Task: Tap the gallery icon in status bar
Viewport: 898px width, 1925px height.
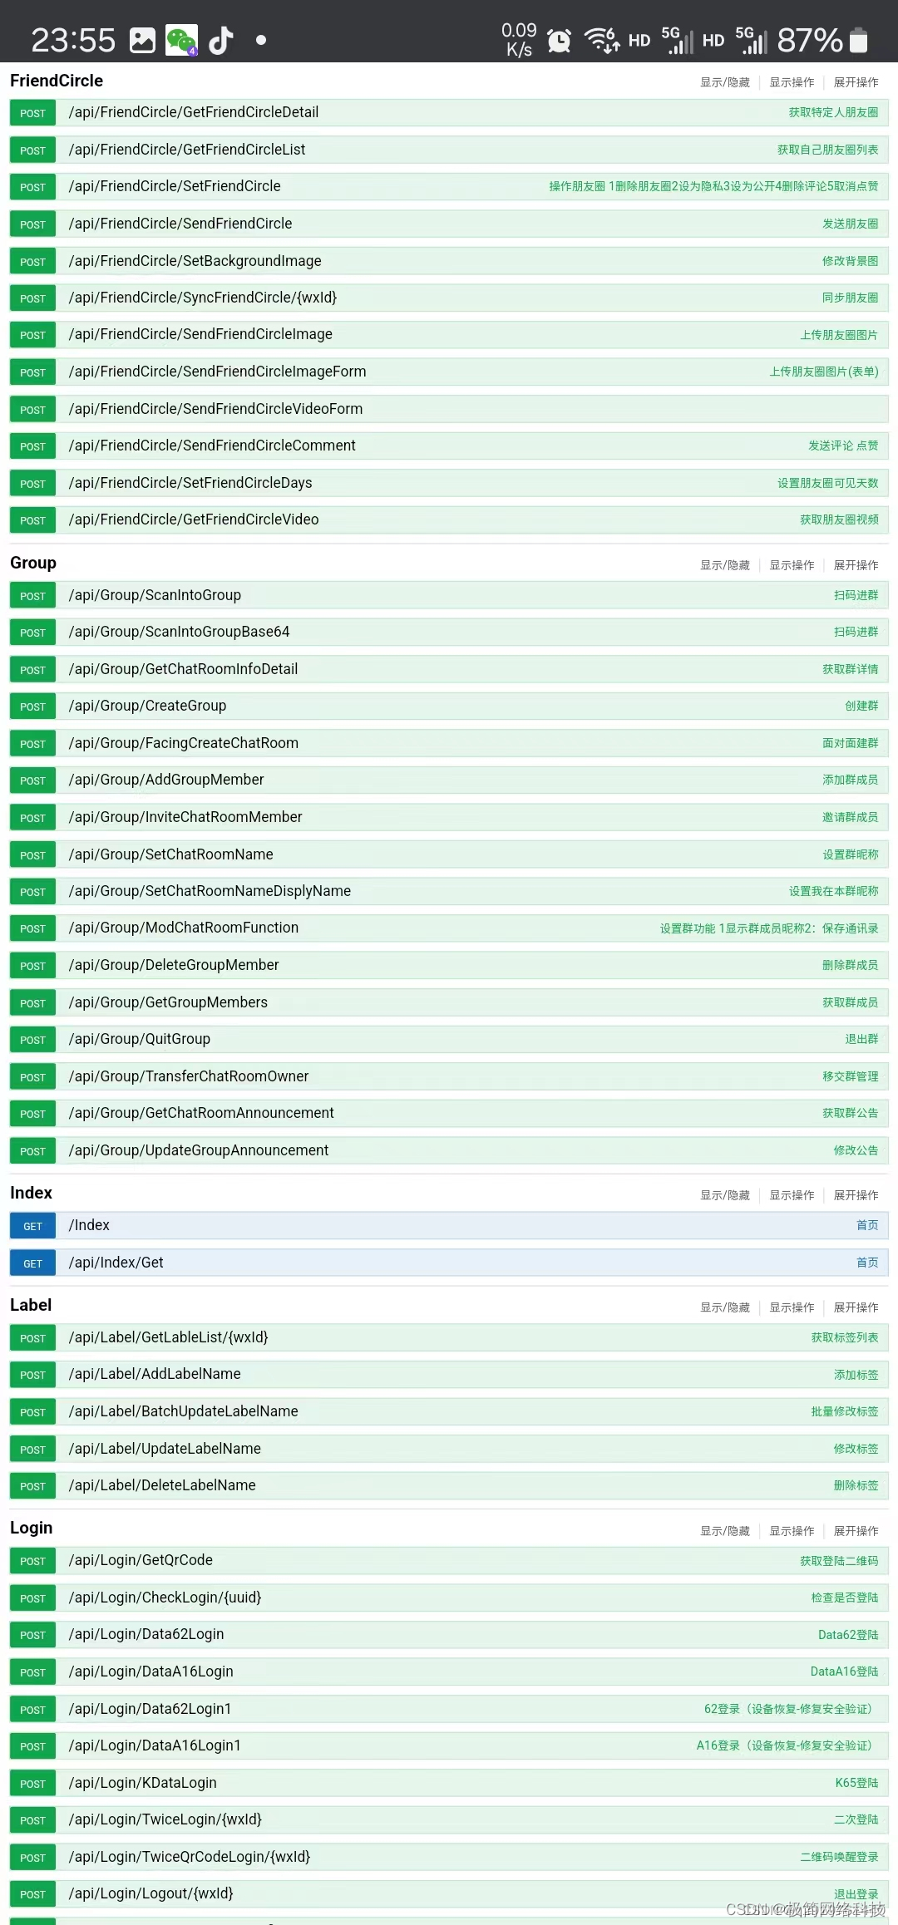Action: pyautogui.click(x=142, y=40)
